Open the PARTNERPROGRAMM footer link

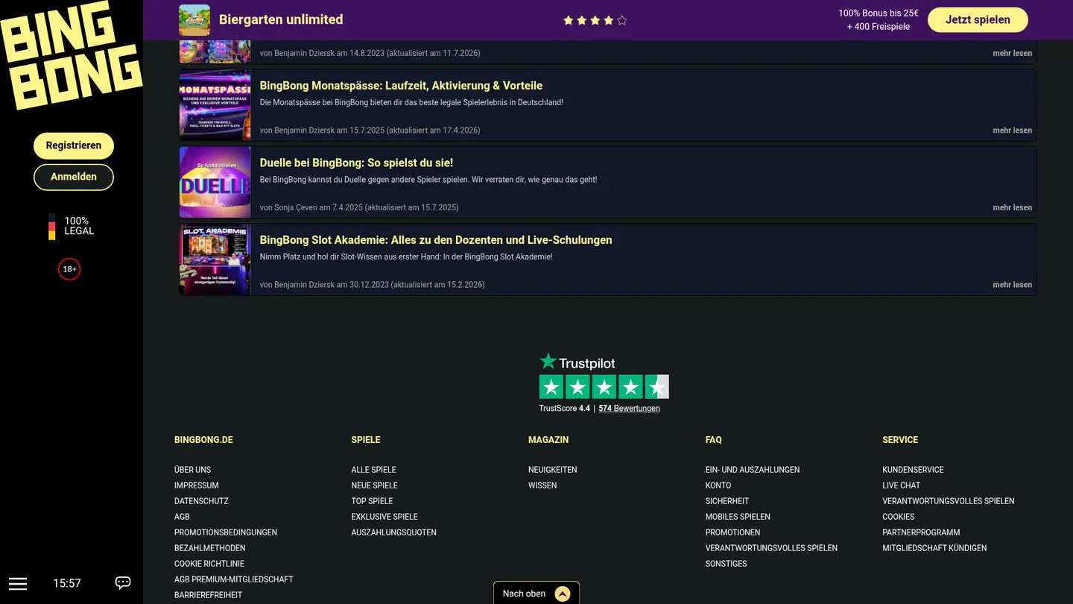click(x=921, y=532)
